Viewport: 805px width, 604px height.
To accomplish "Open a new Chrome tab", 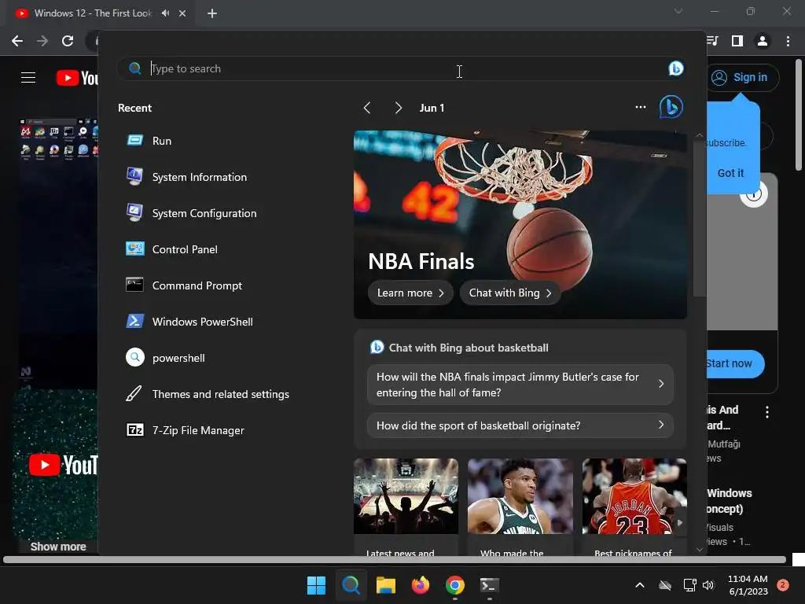I will [212, 13].
